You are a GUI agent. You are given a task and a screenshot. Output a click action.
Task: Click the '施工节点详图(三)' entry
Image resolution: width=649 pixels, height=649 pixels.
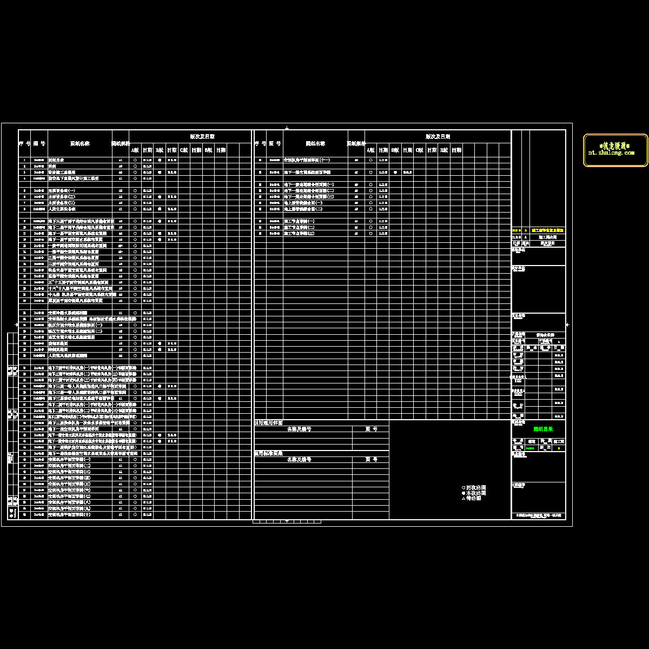click(x=299, y=233)
